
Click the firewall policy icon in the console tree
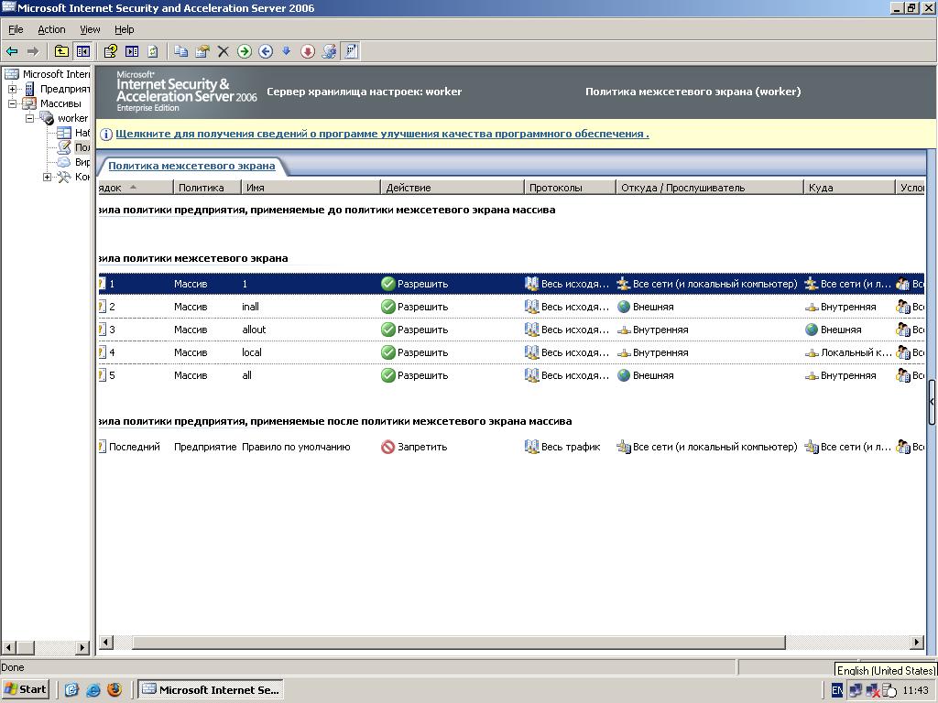coord(64,147)
